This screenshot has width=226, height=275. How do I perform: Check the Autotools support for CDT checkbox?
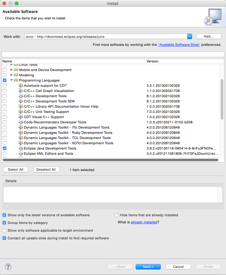5,86
